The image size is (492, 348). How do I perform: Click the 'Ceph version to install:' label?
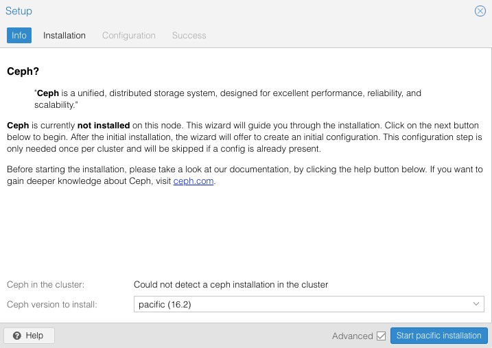click(52, 304)
